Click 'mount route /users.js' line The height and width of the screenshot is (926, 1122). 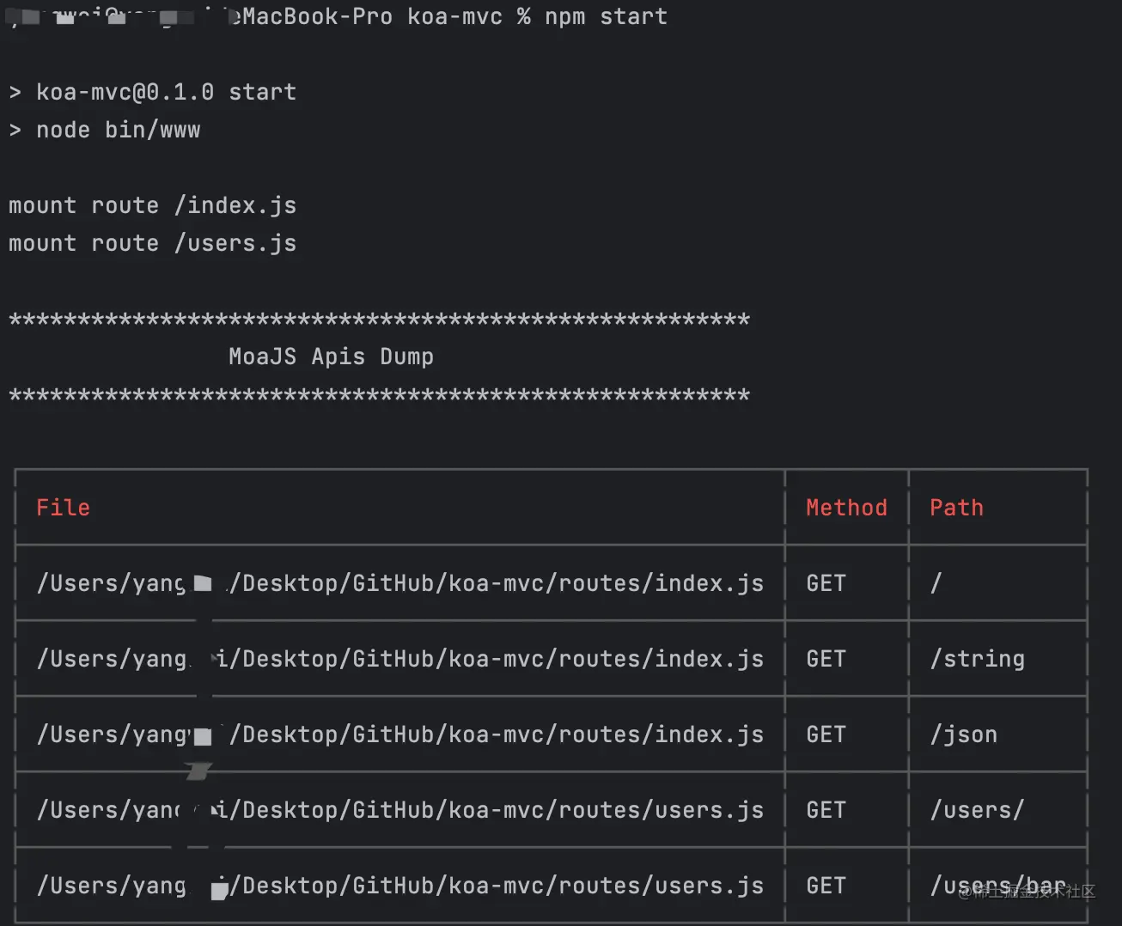click(152, 243)
